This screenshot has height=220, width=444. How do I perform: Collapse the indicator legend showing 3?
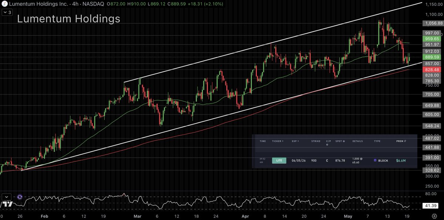[x=8, y=12]
